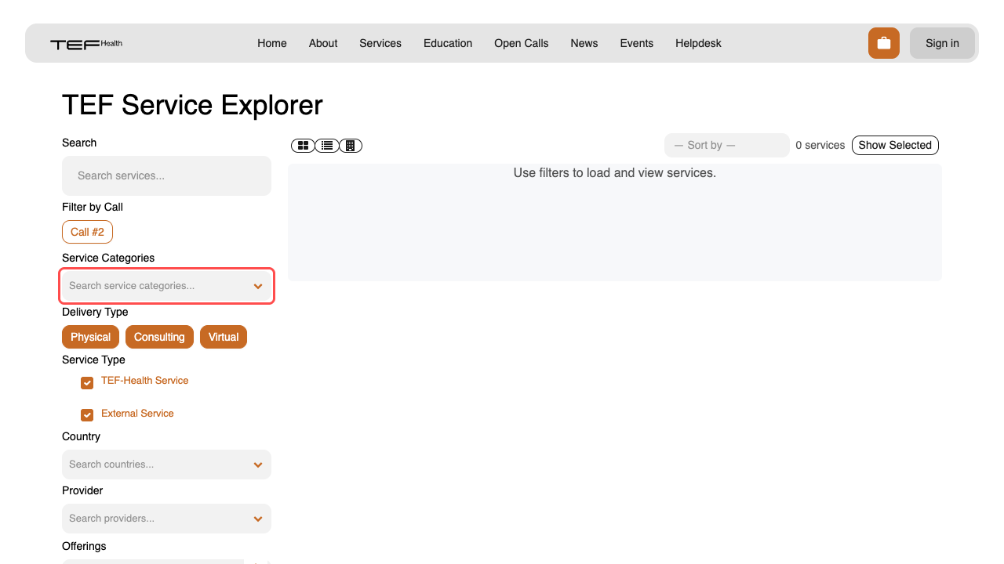
Task: Toggle the Virtual delivery type filter
Action: [x=224, y=337]
